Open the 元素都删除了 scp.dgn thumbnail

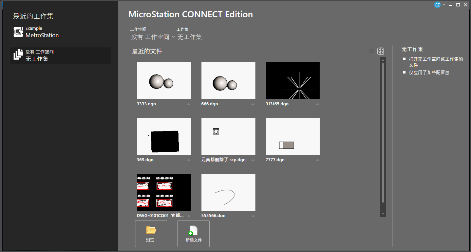[x=228, y=136]
